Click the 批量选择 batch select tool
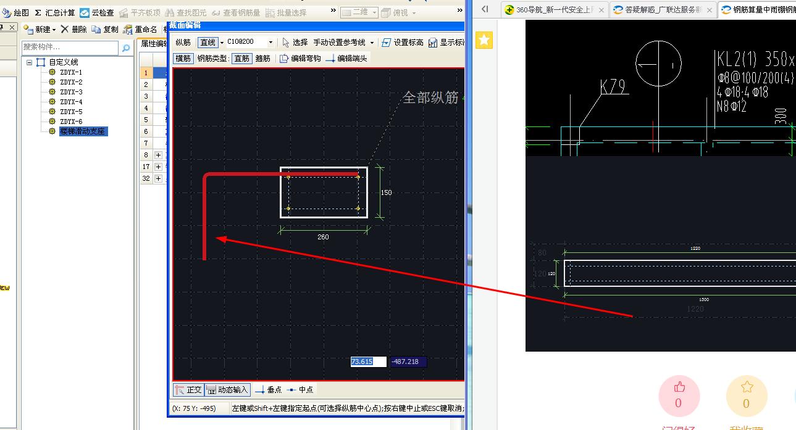This screenshot has width=796, height=430. (x=286, y=12)
